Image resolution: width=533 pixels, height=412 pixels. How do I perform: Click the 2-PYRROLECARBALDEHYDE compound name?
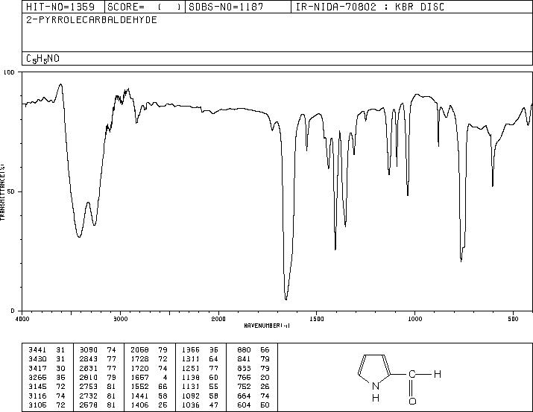coord(92,20)
